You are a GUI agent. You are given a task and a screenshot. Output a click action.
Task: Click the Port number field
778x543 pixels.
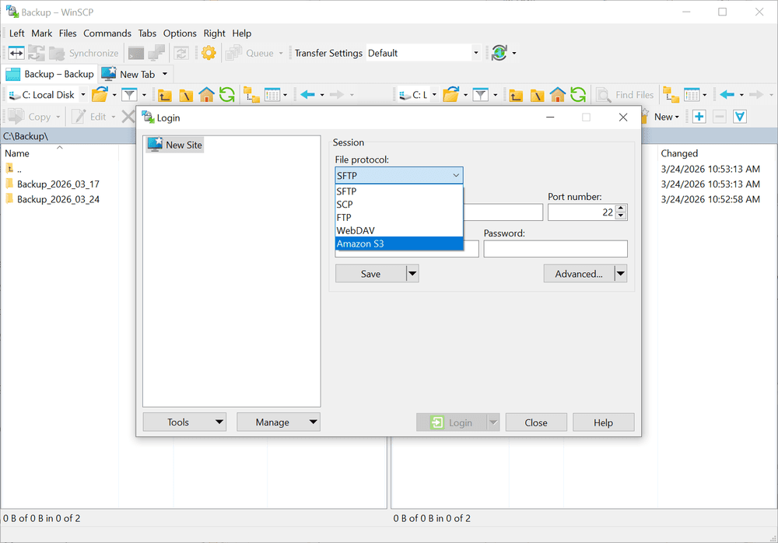(581, 212)
